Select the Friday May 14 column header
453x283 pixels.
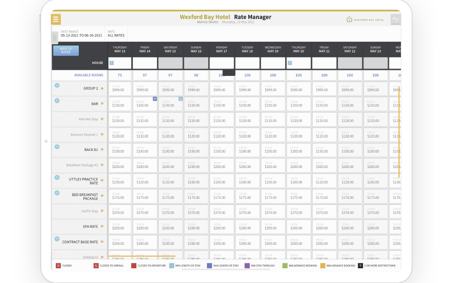(145, 49)
